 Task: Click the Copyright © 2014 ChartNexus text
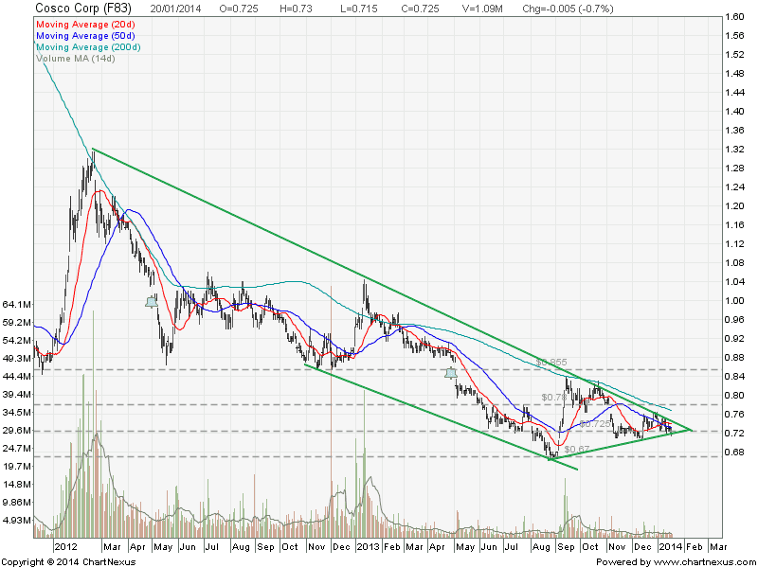pos(69,562)
